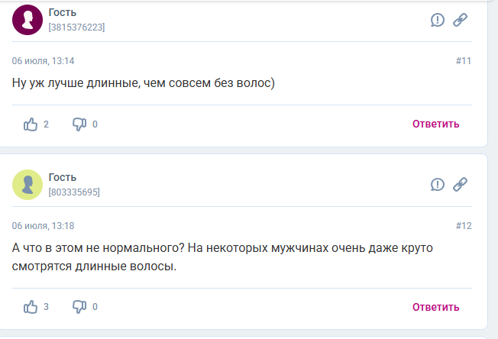Like comment #11 with thumbs up
This screenshot has width=498, height=339.
point(31,124)
